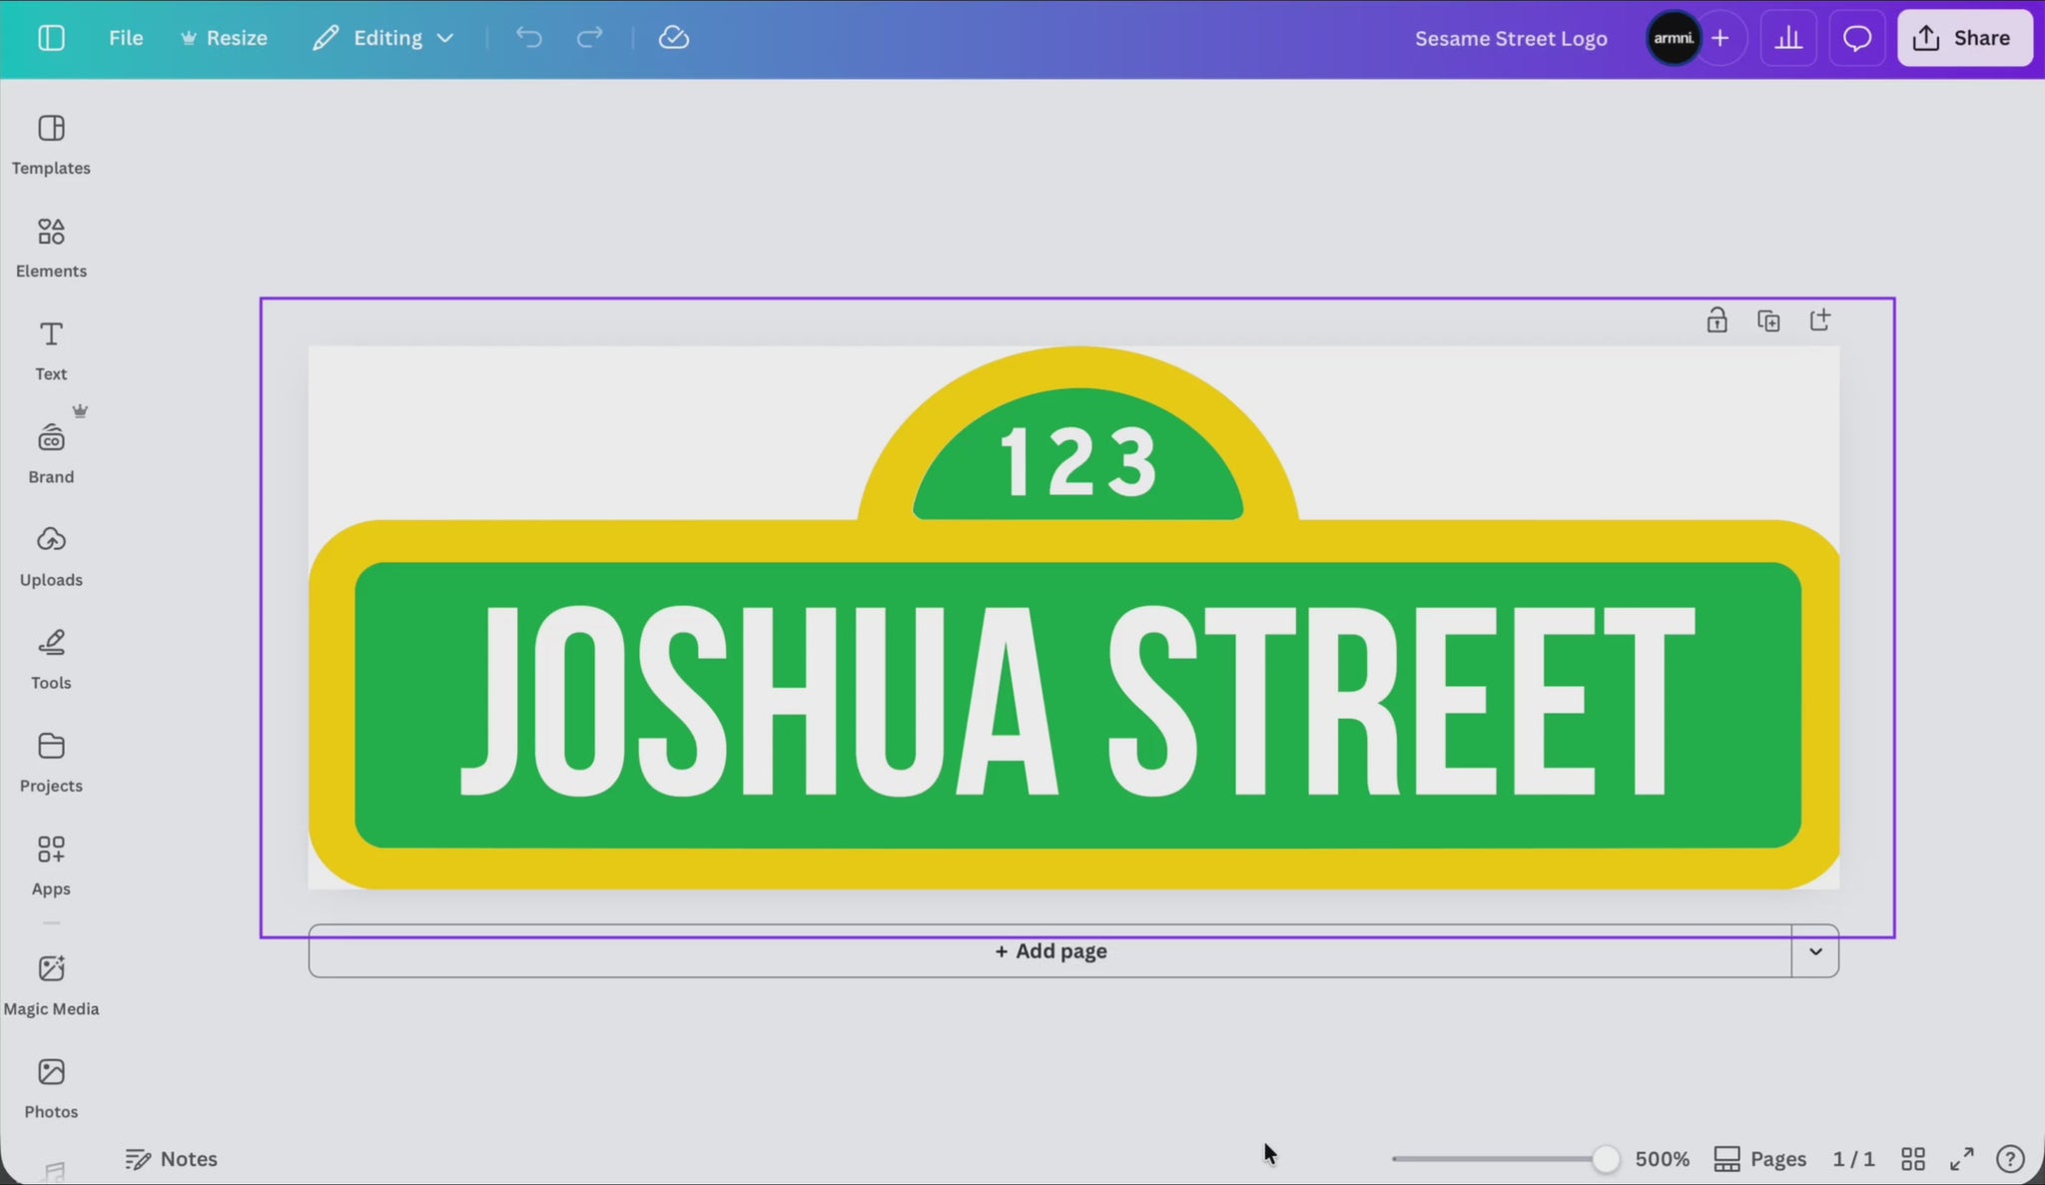
Task: Expand the Add page options chevron
Action: (x=1815, y=951)
